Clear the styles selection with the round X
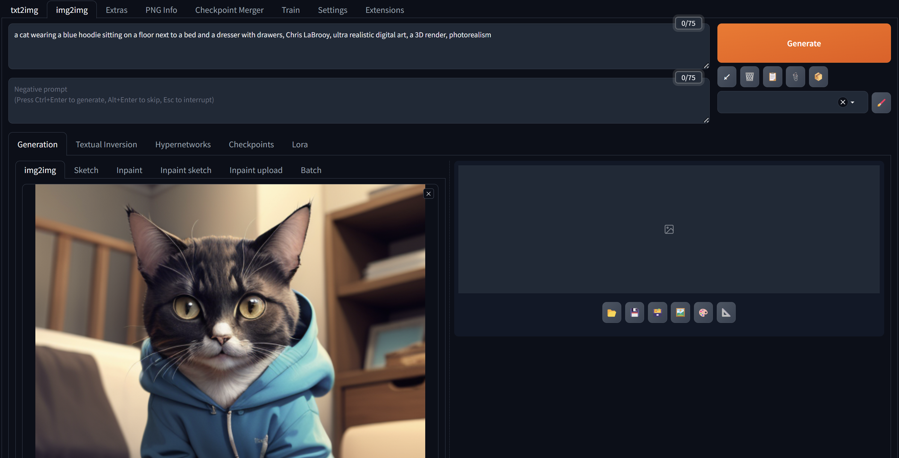899x458 pixels. tap(842, 102)
